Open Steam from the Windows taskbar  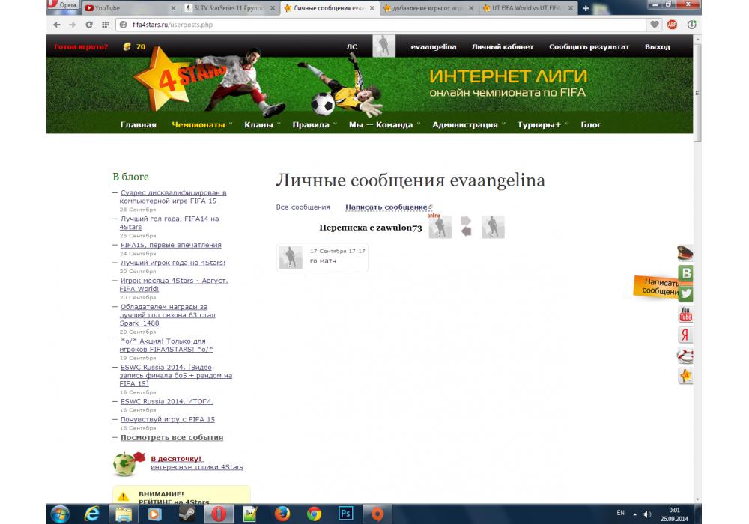click(x=186, y=514)
